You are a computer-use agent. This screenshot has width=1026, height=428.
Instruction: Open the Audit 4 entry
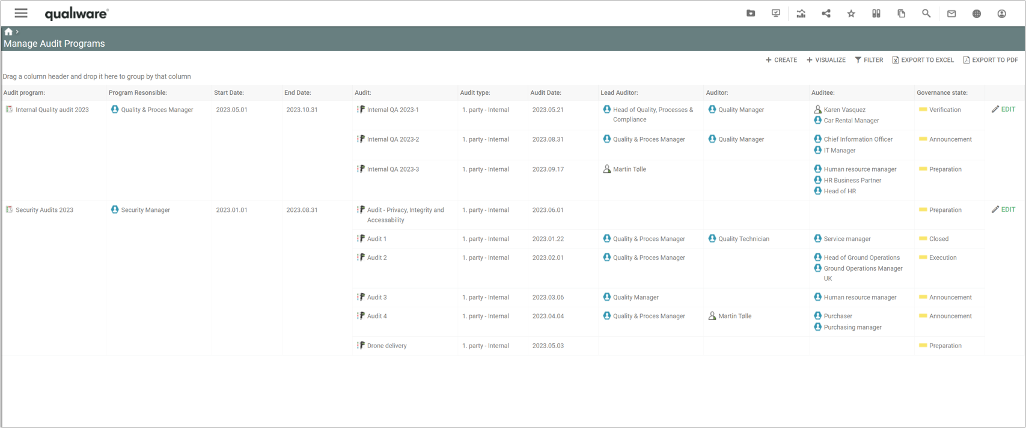(x=377, y=316)
